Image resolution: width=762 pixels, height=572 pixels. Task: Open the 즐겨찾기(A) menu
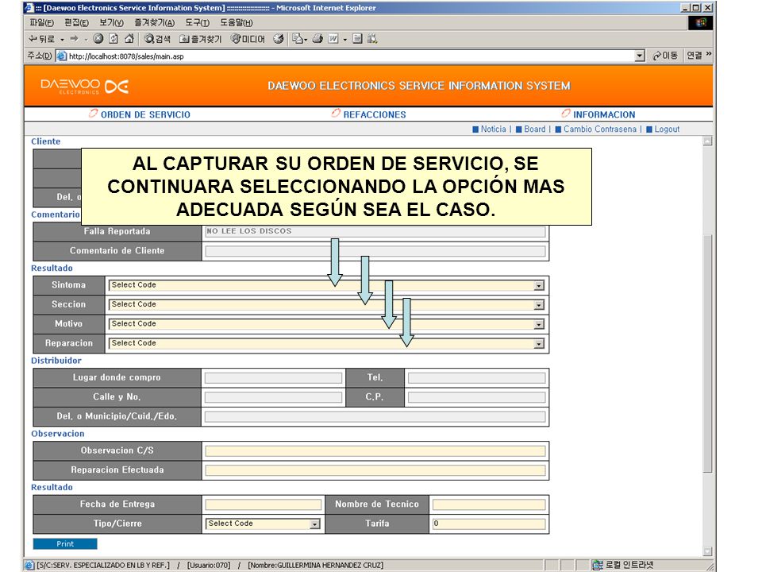click(155, 22)
